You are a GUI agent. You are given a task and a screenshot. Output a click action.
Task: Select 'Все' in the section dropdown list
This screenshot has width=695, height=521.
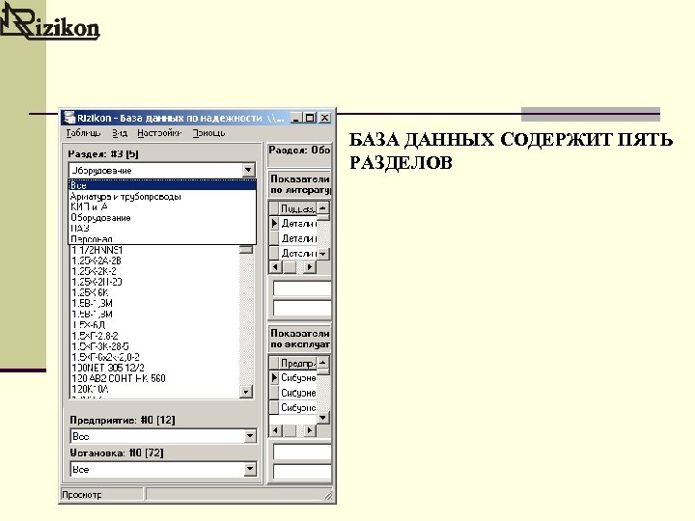[162, 185]
